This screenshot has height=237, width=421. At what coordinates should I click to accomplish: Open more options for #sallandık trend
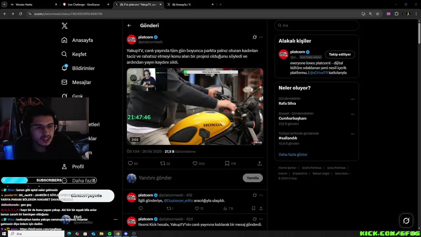(353, 134)
